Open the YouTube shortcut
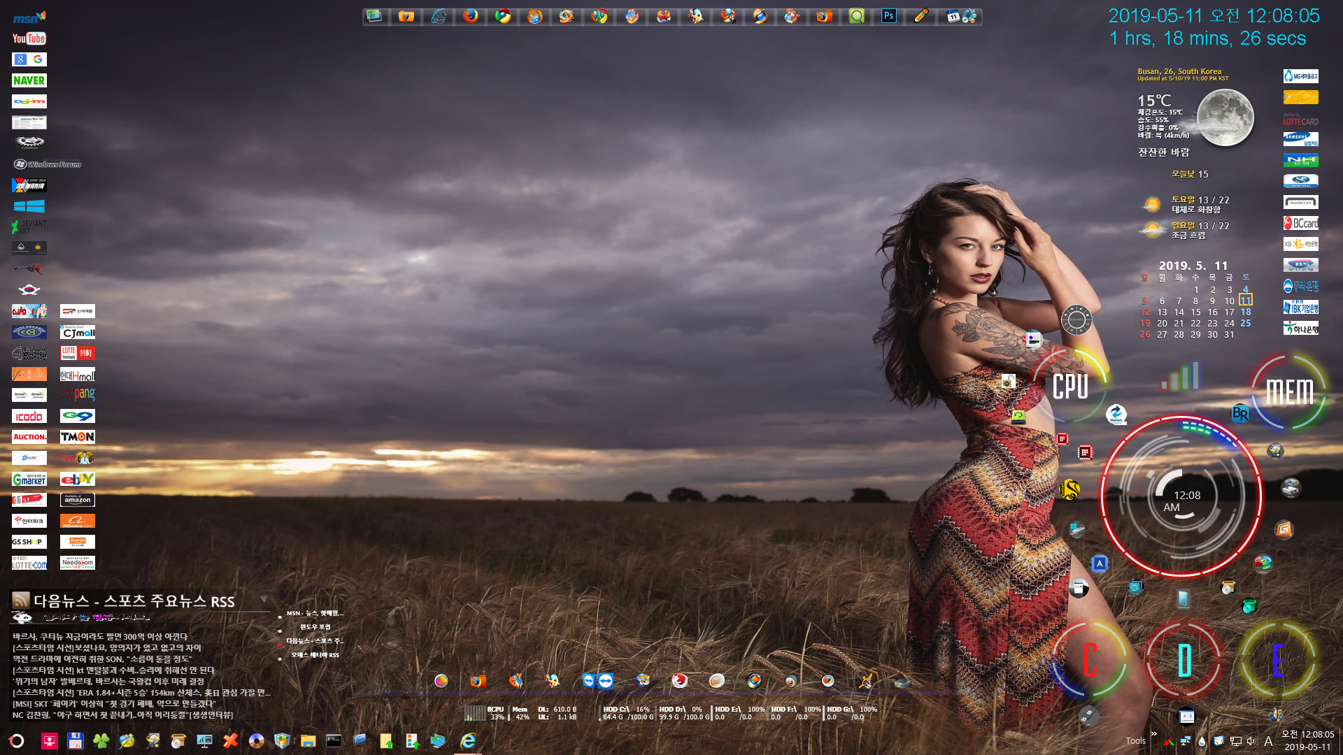This screenshot has height=755, width=1343. point(29,38)
